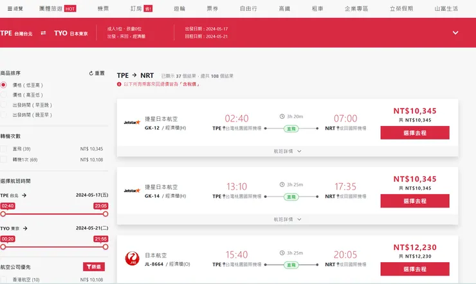The height and width of the screenshot is (284, 476).
Task: Open 訂房 menu
Action: click(136, 8)
